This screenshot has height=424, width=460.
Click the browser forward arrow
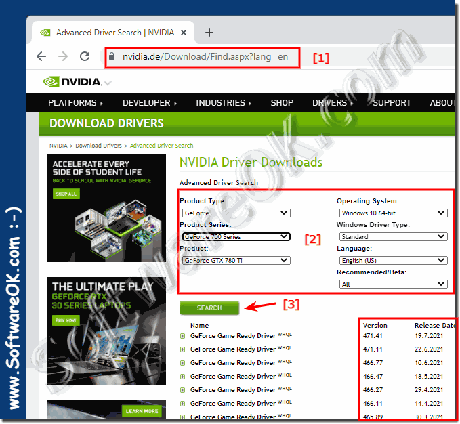point(63,56)
